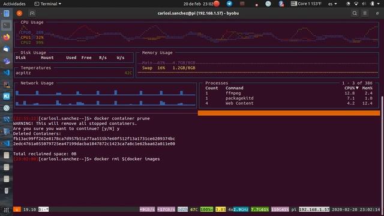Screen dimensions: 384x216
Task: Click '1 - 3 of 386' process counter
Action: 357,83
